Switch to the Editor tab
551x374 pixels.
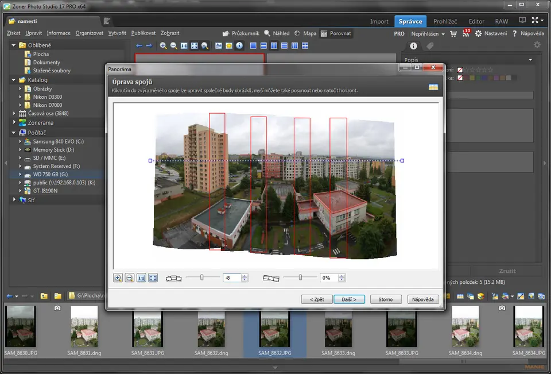click(x=476, y=21)
